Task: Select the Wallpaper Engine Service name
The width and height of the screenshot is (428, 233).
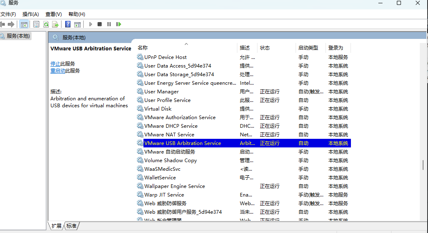Action: (175, 186)
